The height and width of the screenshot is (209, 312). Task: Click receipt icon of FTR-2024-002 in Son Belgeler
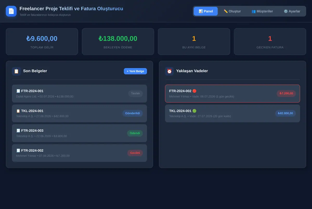[18, 150]
